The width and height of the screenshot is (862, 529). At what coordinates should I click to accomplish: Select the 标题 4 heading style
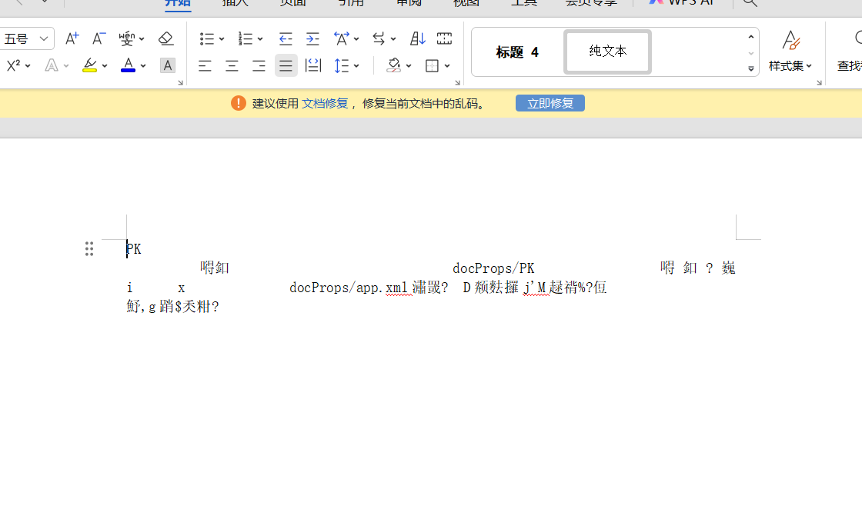[x=517, y=52]
